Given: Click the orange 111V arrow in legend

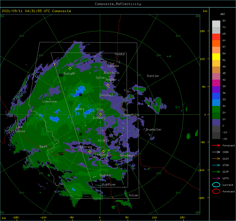Looking at the screenshot, I should pyautogui.click(x=216, y=158).
